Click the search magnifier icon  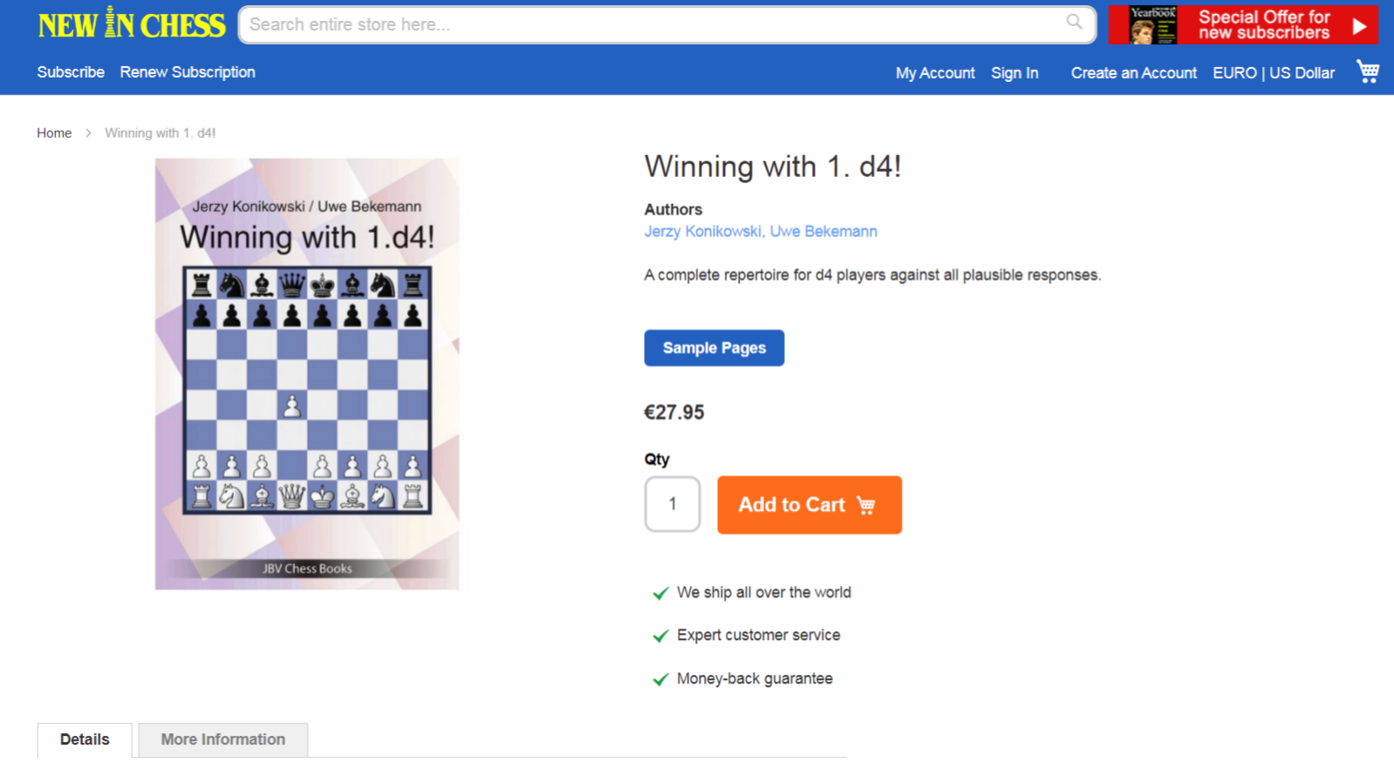[1074, 22]
